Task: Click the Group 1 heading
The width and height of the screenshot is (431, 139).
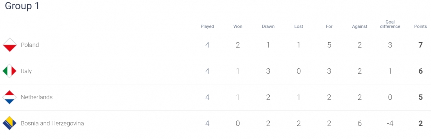Action: pyautogui.click(x=22, y=6)
